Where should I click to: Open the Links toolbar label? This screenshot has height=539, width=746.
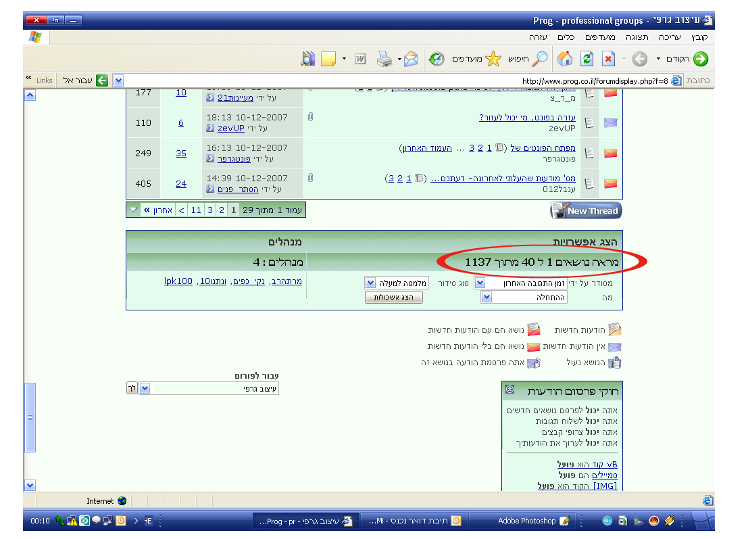pos(44,80)
